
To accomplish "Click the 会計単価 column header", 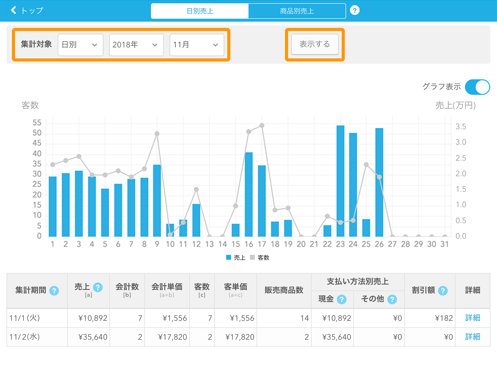I will [x=167, y=290].
